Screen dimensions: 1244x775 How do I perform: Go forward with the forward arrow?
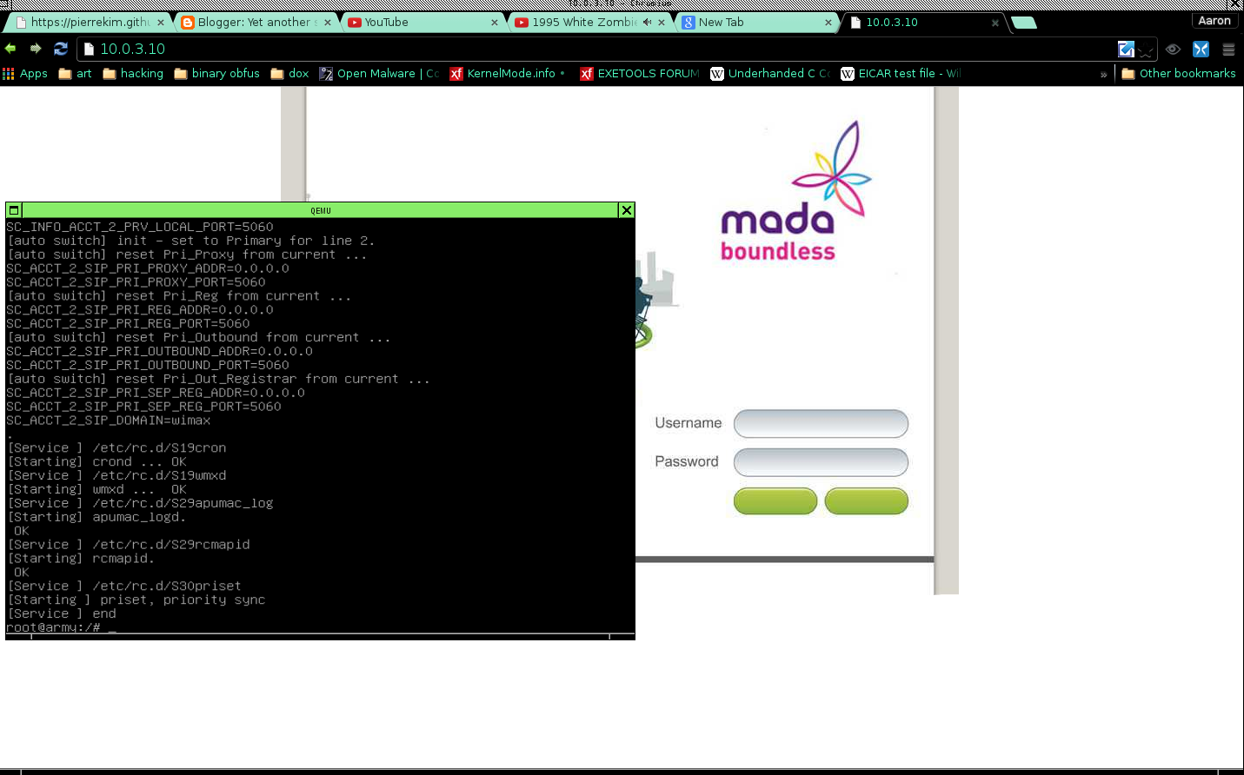(36, 49)
